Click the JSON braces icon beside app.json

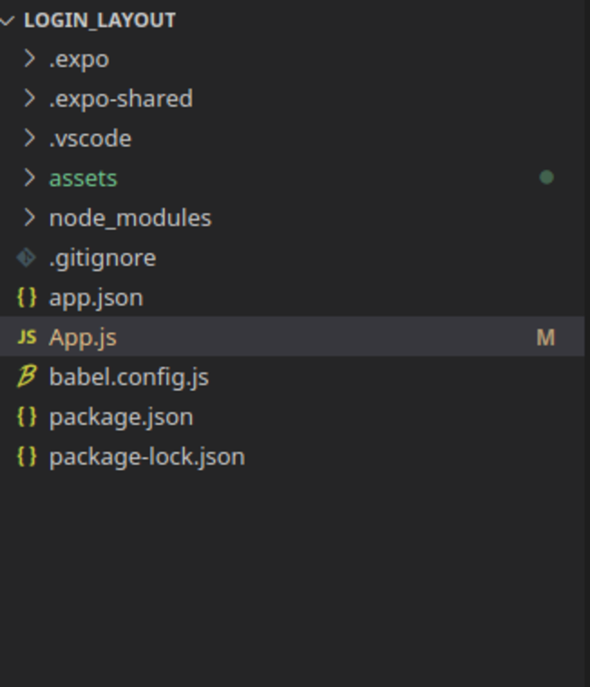pyautogui.click(x=26, y=297)
